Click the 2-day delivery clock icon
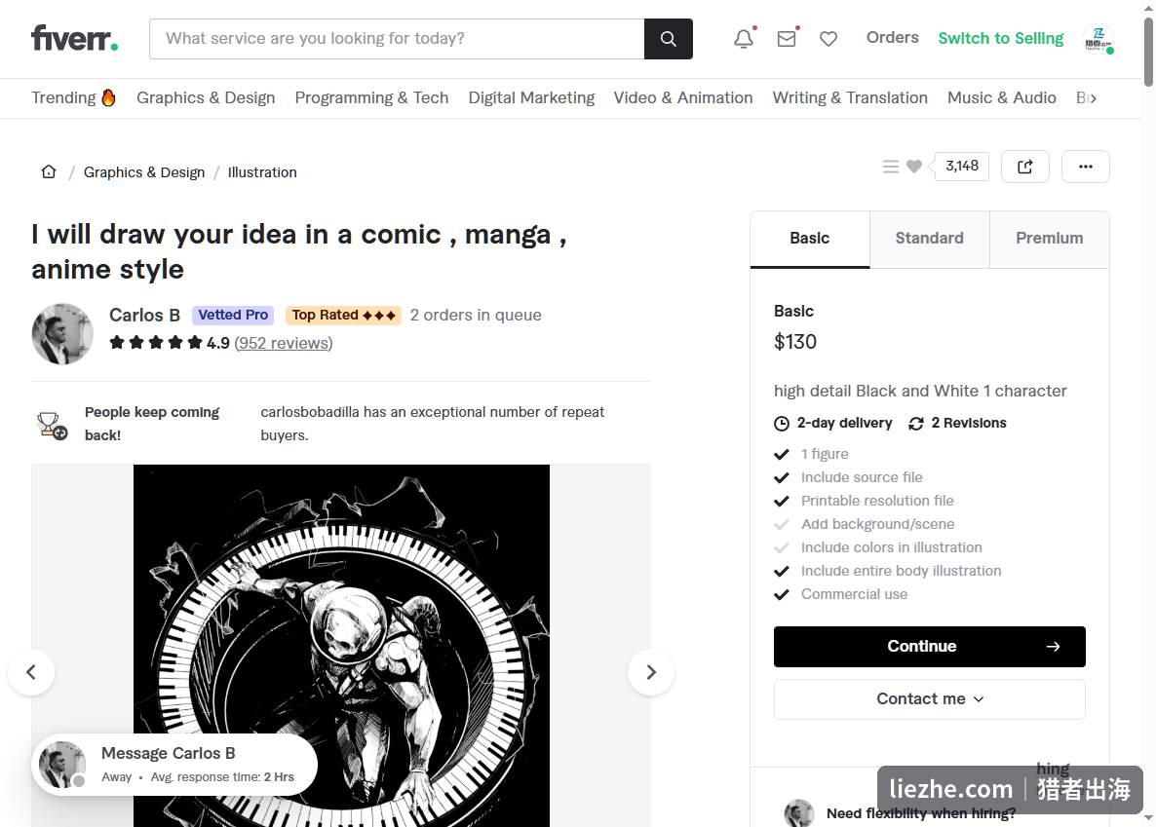The width and height of the screenshot is (1156, 827). tap(782, 423)
